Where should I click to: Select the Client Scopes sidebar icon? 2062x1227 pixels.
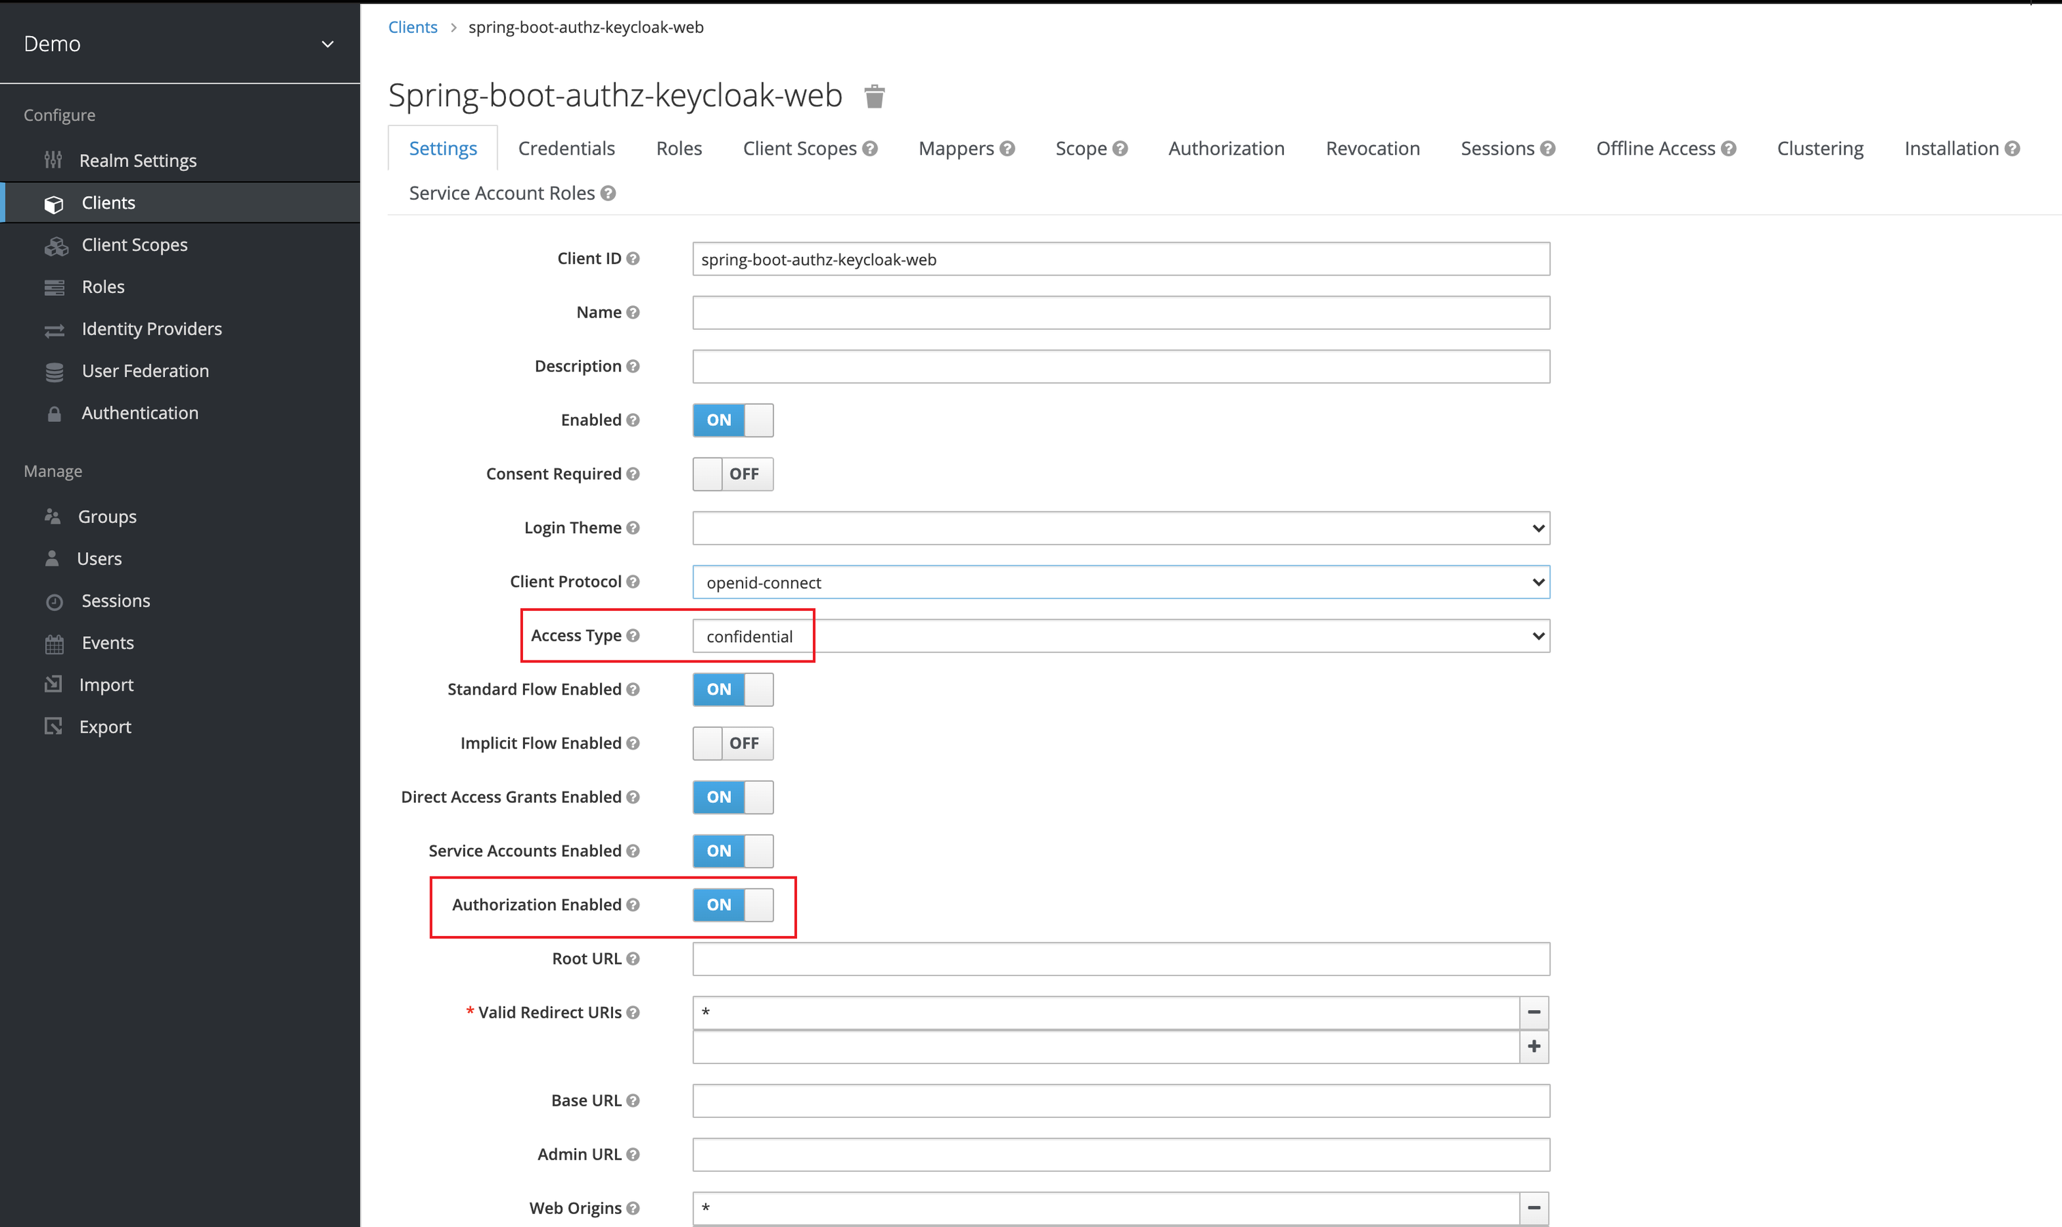coord(55,245)
